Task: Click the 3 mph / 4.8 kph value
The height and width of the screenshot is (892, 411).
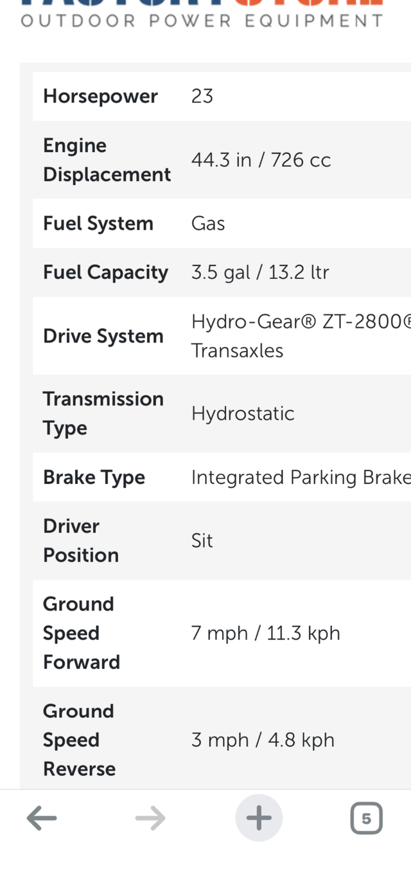Action: (x=263, y=740)
